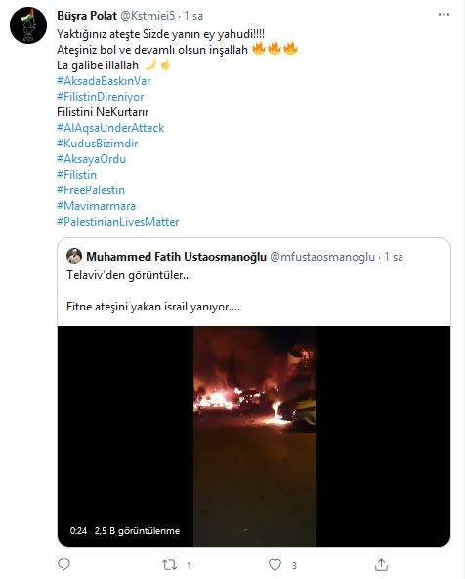Open Muhammed Fatih Ustaosmanoğlu's small avatar
The height and width of the screenshot is (579, 465).
pyautogui.click(x=74, y=256)
